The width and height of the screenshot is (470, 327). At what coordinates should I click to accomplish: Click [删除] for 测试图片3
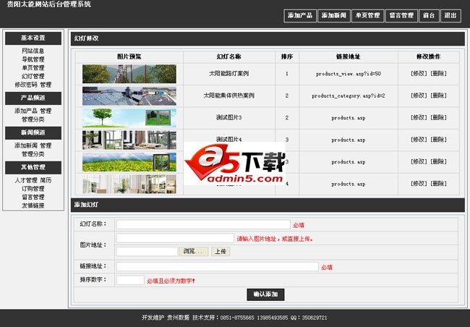click(438, 118)
